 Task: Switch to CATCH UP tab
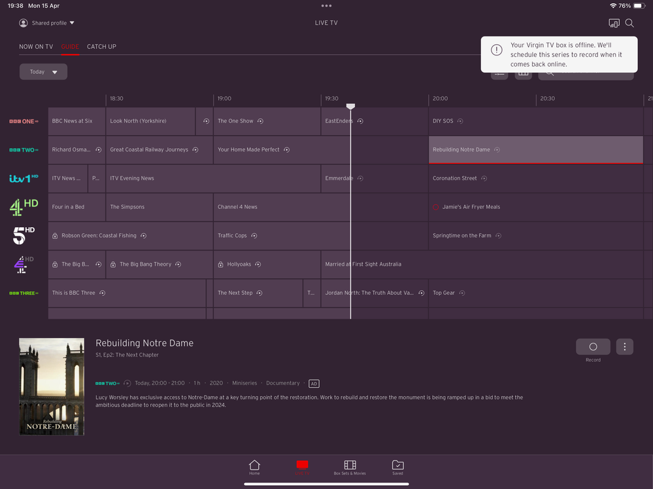pos(101,46)
